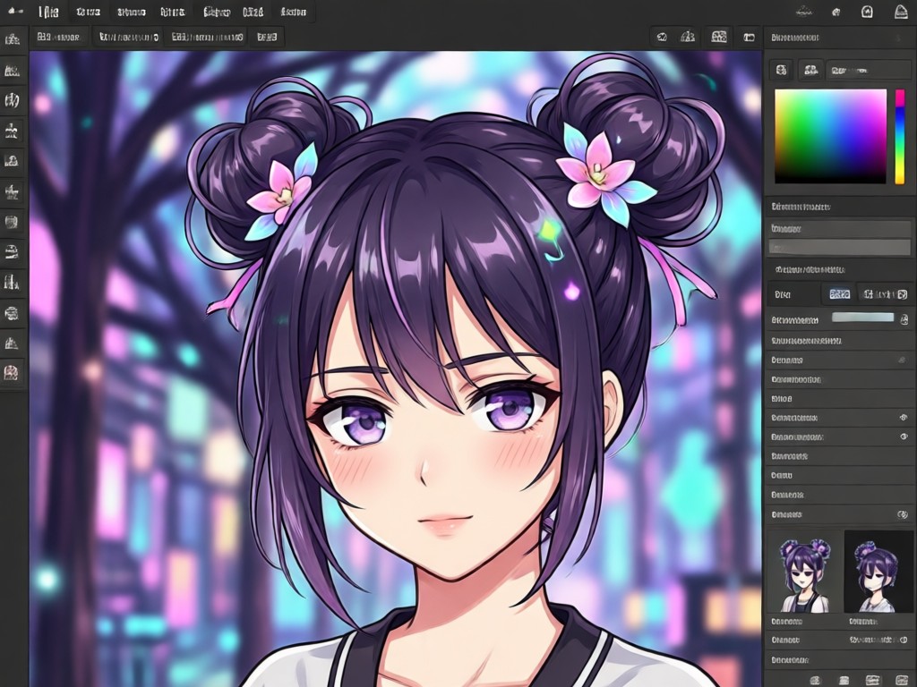Open the second menu in the top menu bar
917x687 pixels.
click(89, 12)
